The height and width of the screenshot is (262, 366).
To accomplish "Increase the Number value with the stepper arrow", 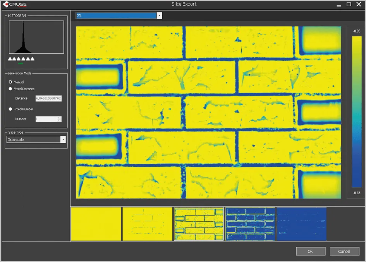I will pos(59,118).
